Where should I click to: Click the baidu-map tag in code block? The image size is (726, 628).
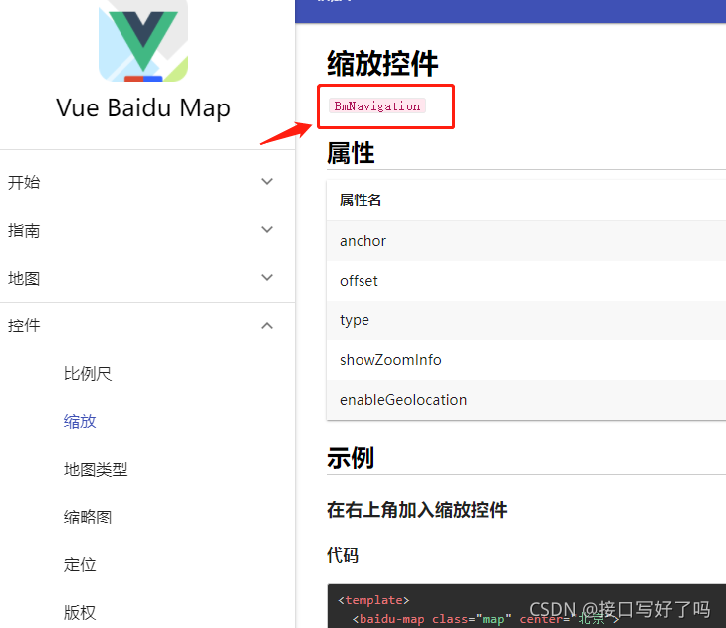pos(391,619)
